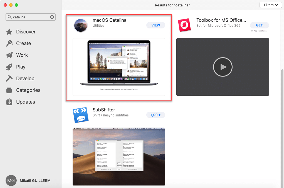
Task: Open the macOS Catalina app icon
Action: pyautogui.click(x=81, y=25)
